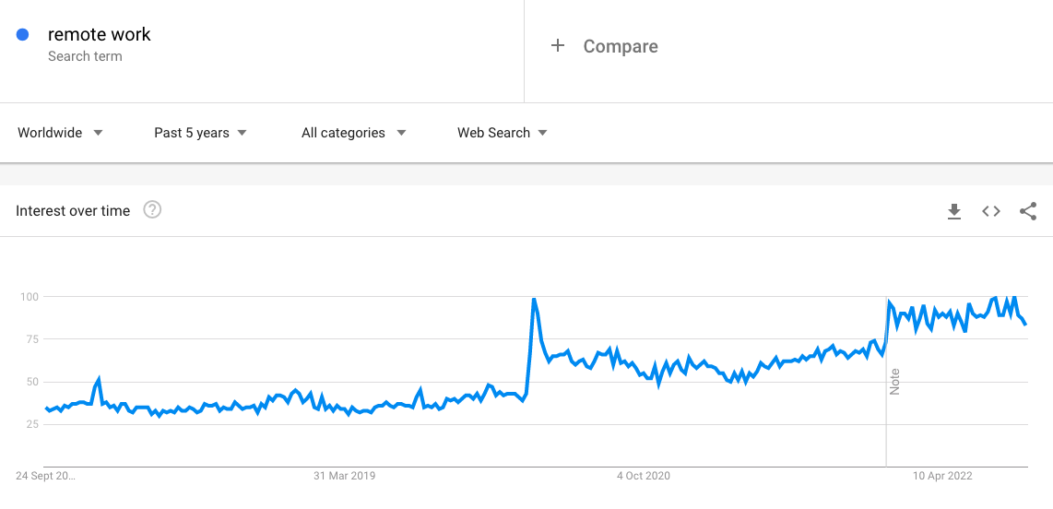Click the plus icon beside Compare
Screen dimensions: 1053x509
coord(558,46)
